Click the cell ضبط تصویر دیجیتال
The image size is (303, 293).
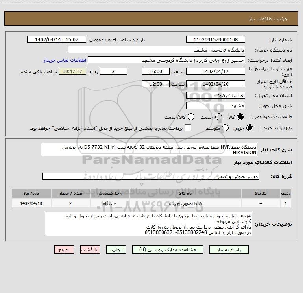[x=185, y=204]
